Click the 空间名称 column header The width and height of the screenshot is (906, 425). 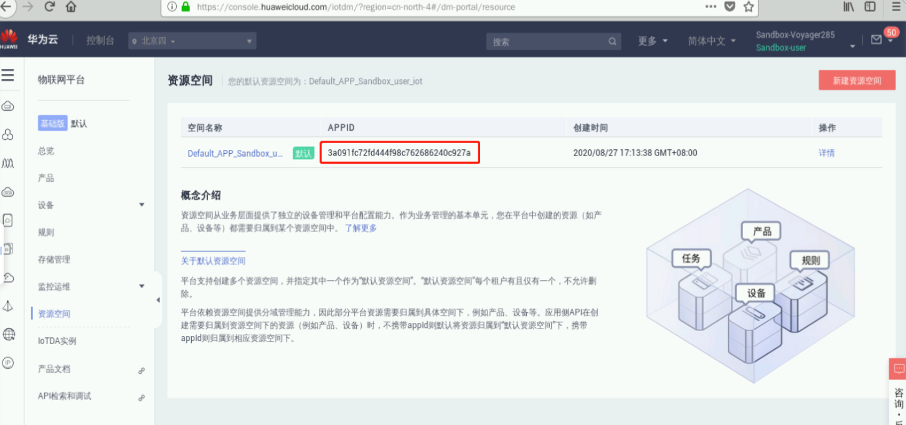click(205, 128)
